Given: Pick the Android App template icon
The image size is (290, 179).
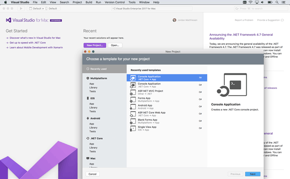Looking at the screenshot, I should tap(133, 107).
